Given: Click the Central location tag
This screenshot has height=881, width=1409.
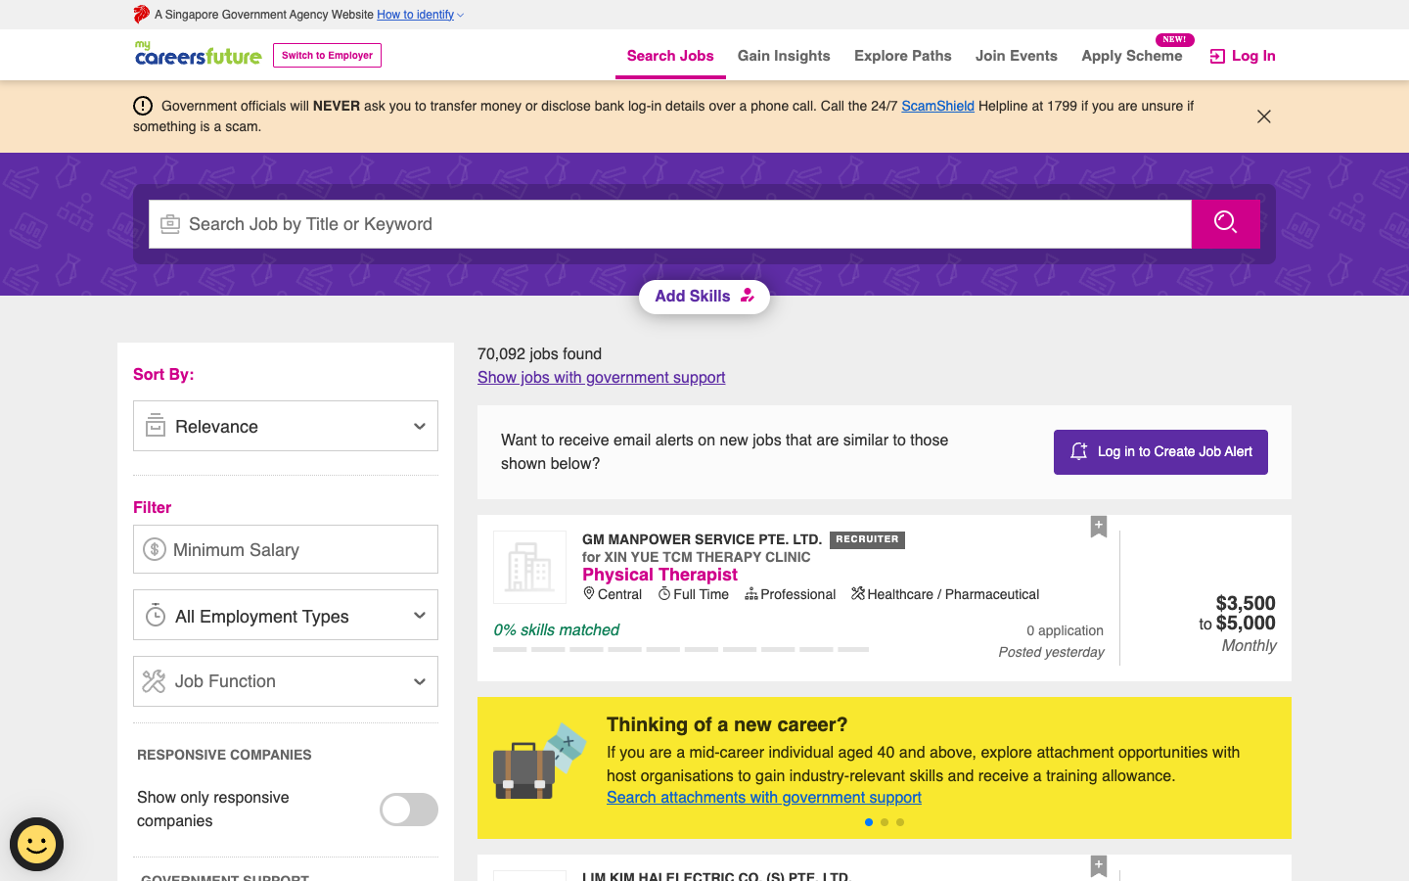Looking at the screenshot, I should click(613, 594).
